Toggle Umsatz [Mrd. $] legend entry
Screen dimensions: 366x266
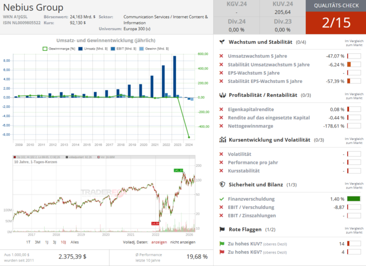[x=95, y=48]
